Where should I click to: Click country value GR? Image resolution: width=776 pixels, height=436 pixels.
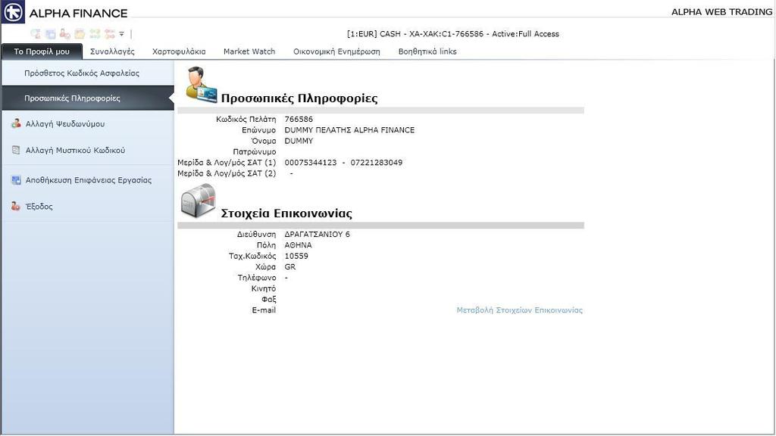290,267
